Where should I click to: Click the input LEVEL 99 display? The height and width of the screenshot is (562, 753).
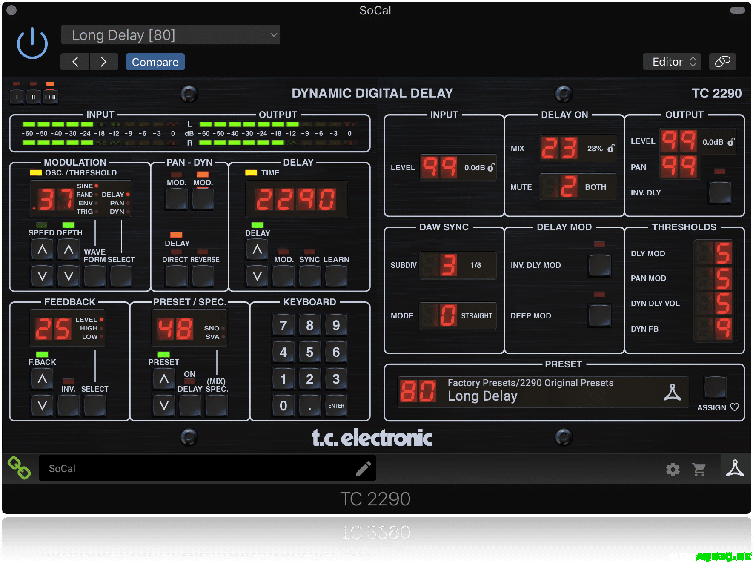tap(439, 167)
